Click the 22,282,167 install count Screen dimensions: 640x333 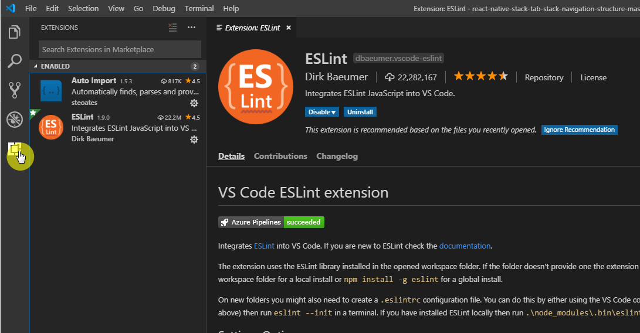pyautogui.click(x=417, y=77)
